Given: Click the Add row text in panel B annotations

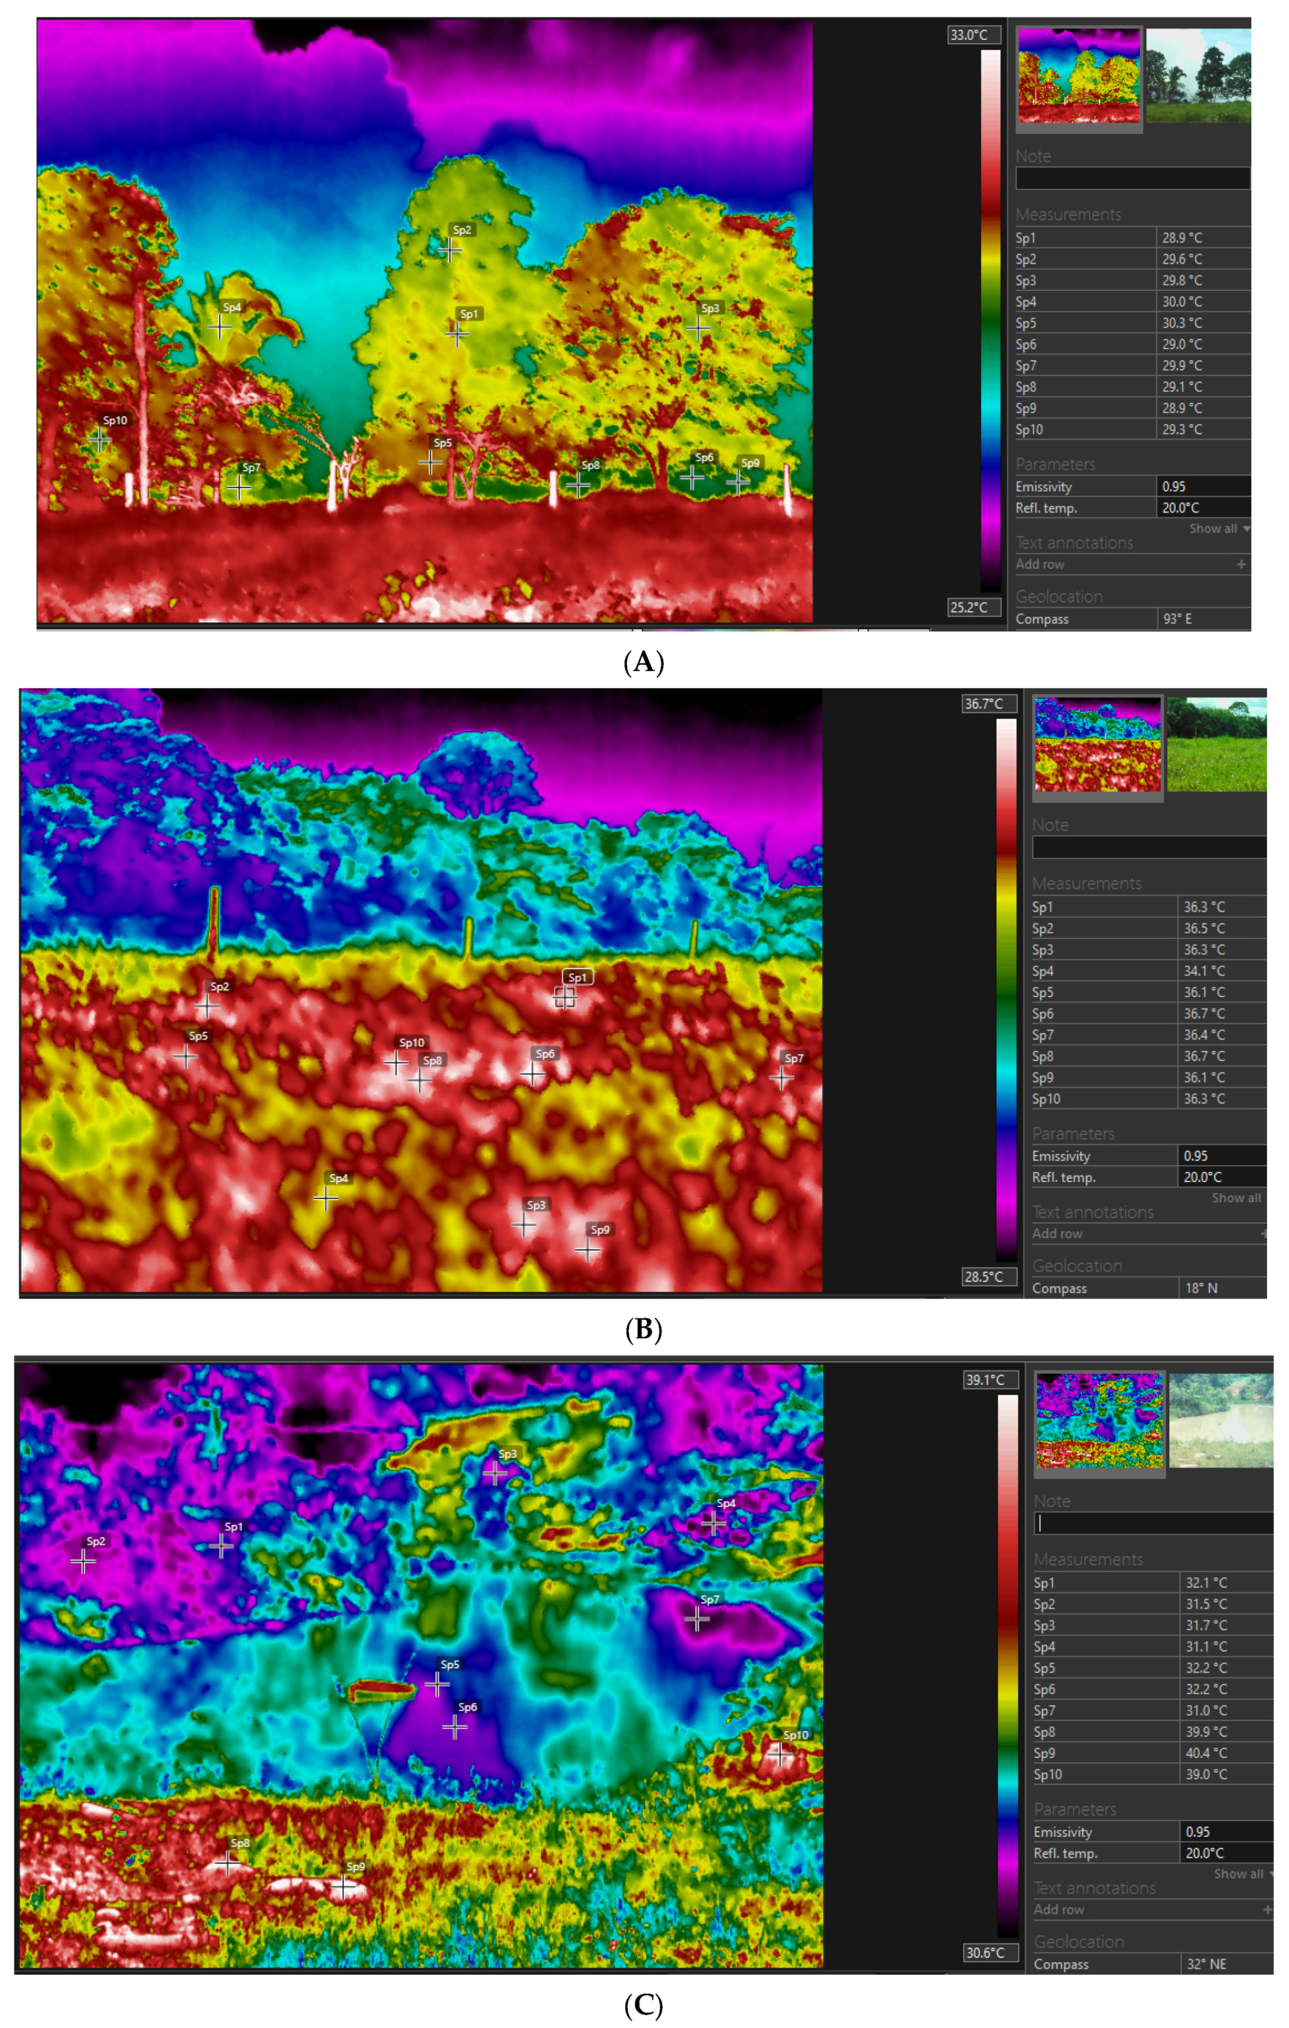Looking at the screenshot, I should pos(1058,1234).
